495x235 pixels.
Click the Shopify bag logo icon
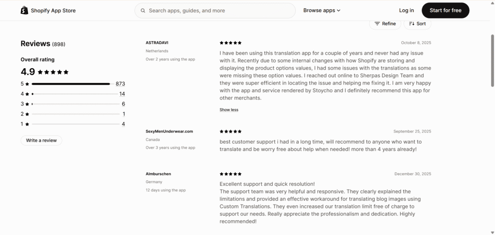(x=24, y=10)
